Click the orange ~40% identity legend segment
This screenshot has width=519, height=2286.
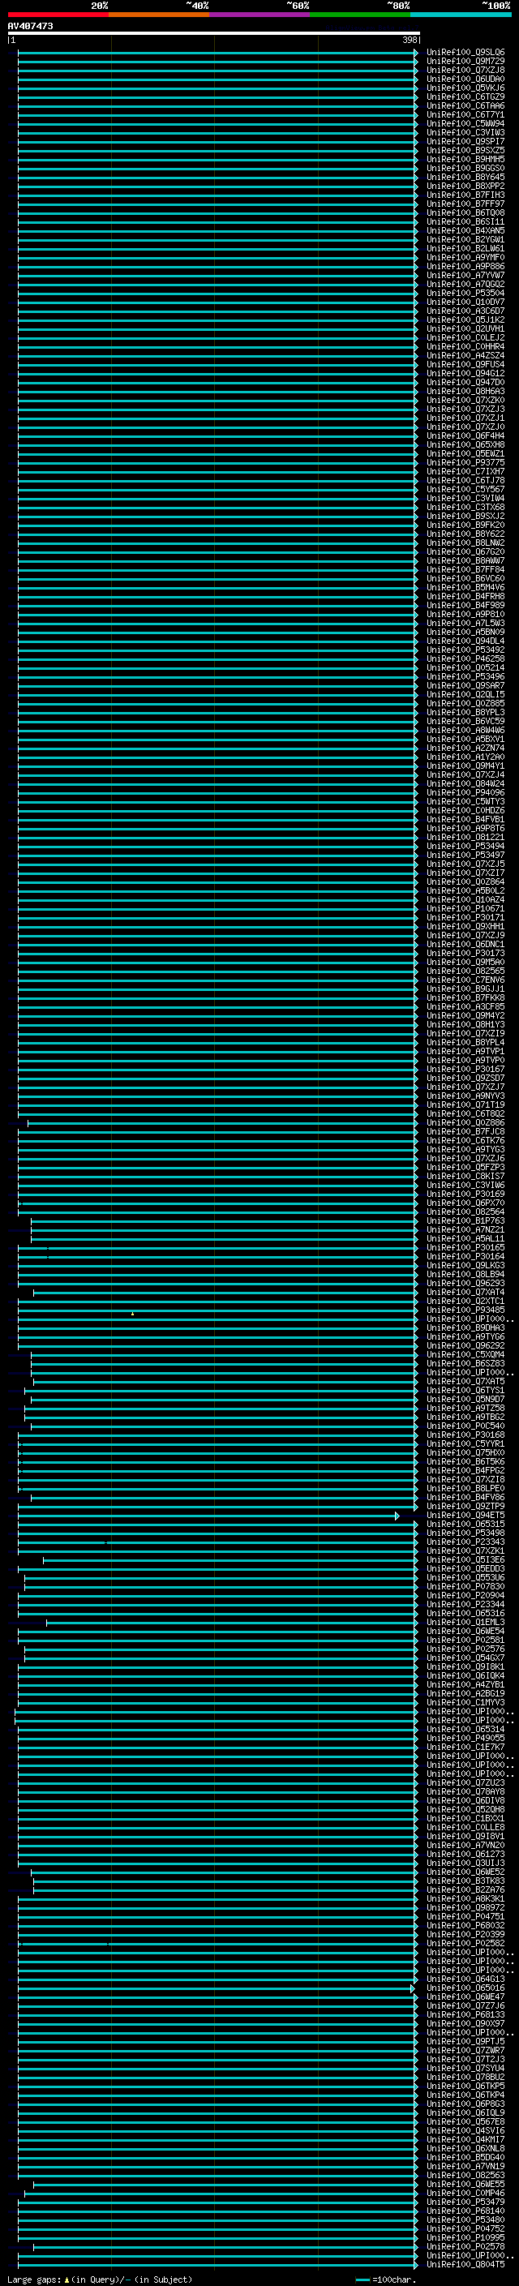159,15
